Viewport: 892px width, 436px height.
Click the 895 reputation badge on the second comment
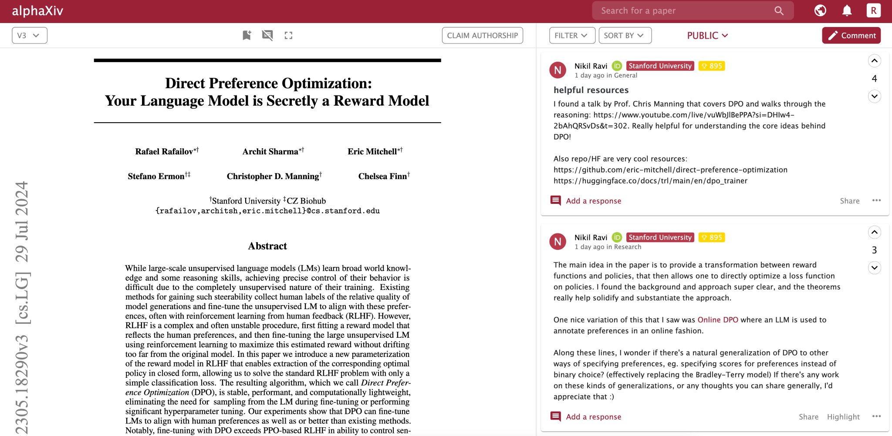[712, 237]
